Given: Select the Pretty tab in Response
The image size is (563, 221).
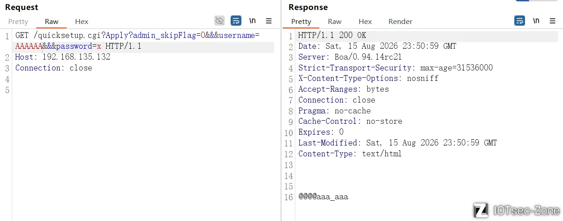Looking at the screenshot, I should pyautogui.click(x=301, y=21).
